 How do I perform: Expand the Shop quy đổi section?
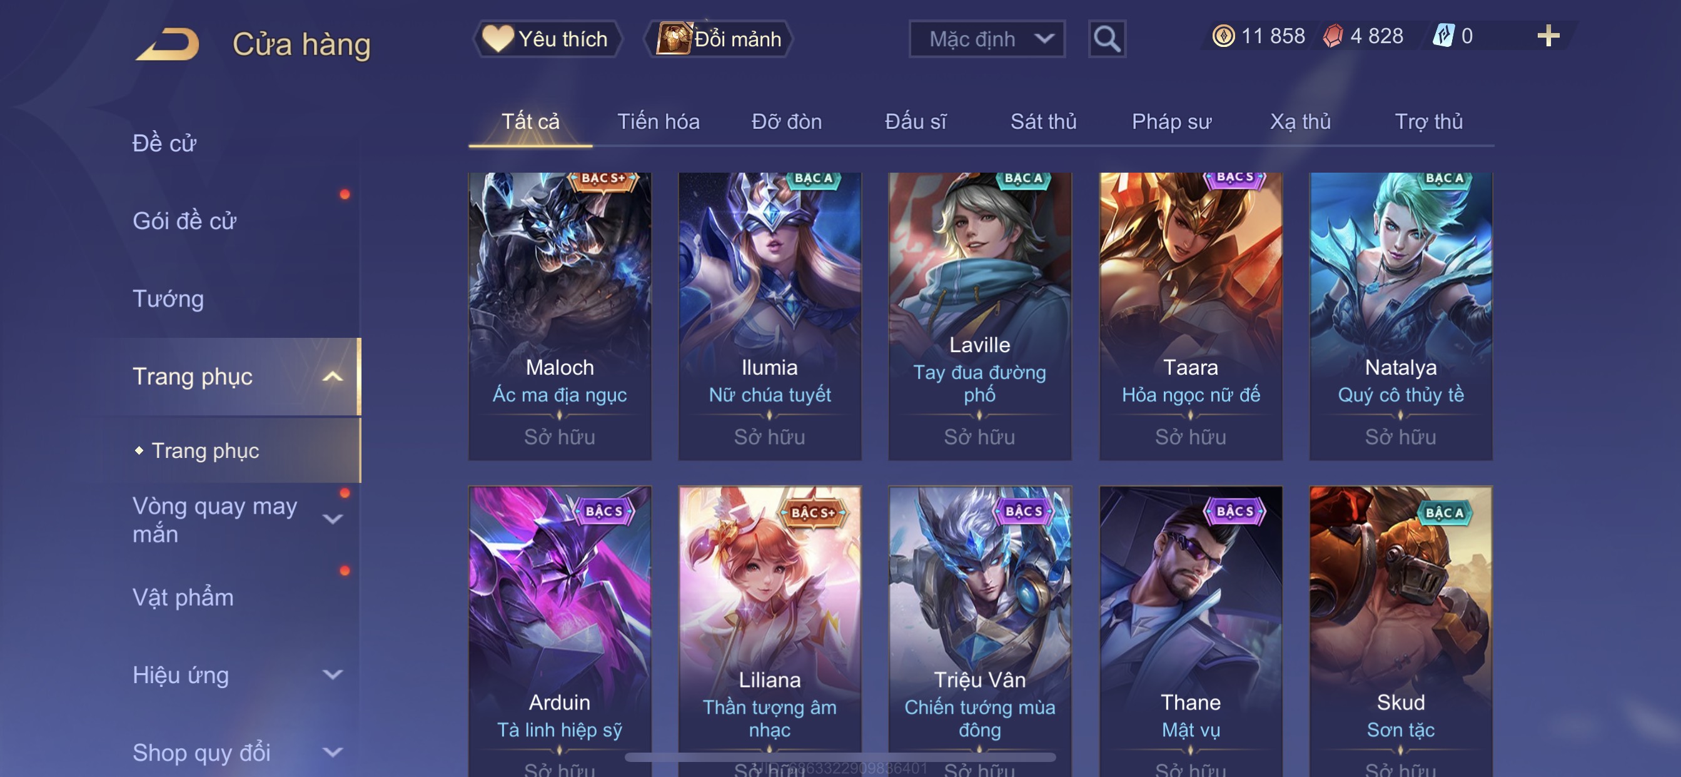pos(333,753)
